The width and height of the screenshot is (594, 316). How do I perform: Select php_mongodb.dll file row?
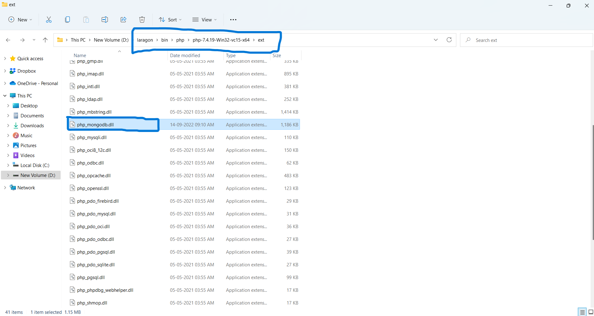184,124
